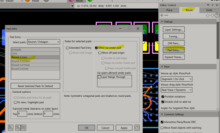The image size is (220, 133).
Task: Click the third scheme icon next to OK row
Action: 23,128
